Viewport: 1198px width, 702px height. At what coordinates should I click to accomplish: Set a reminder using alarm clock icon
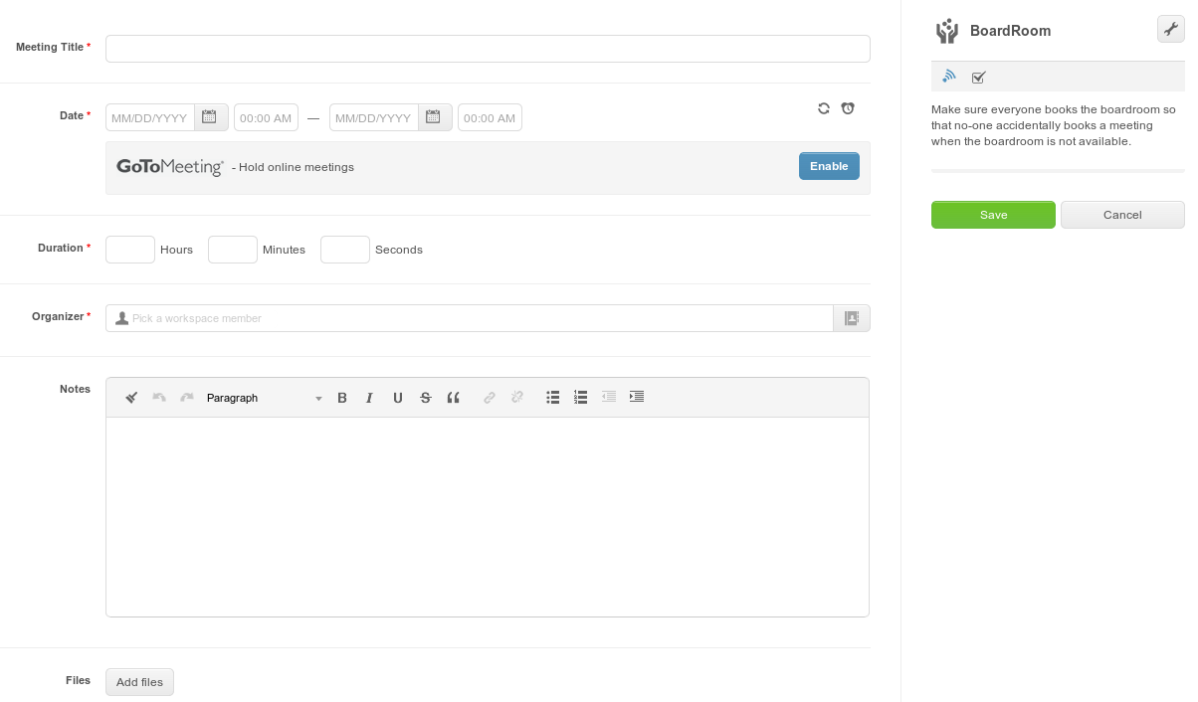coord(848,108)
